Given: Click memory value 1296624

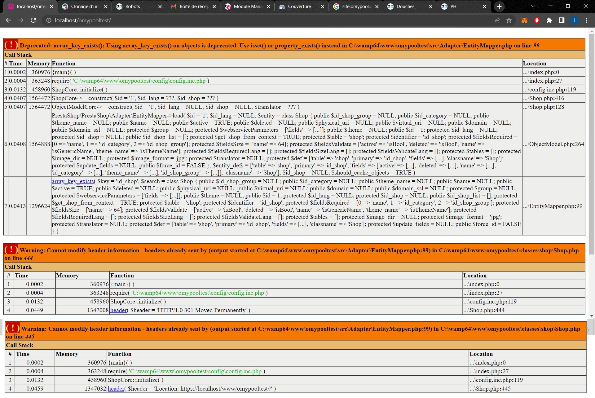Looking at the screenshot, I should (39, 206).
